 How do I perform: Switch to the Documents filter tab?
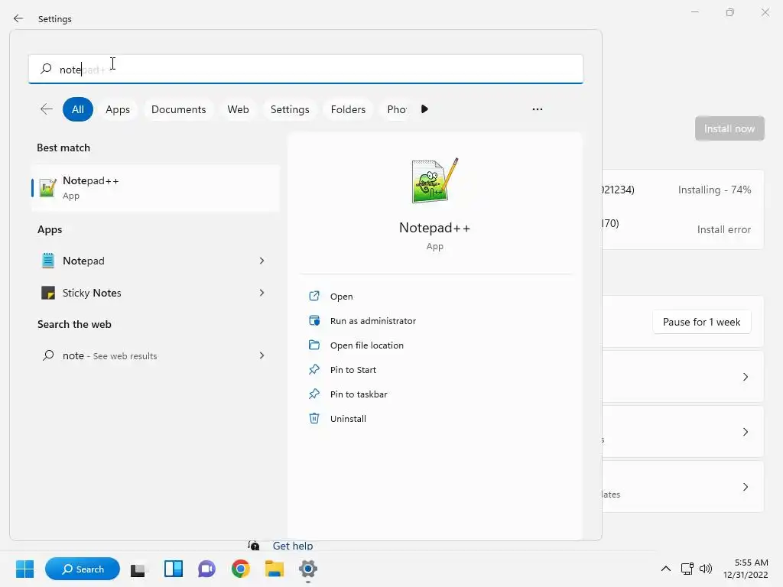coord(179,109)
